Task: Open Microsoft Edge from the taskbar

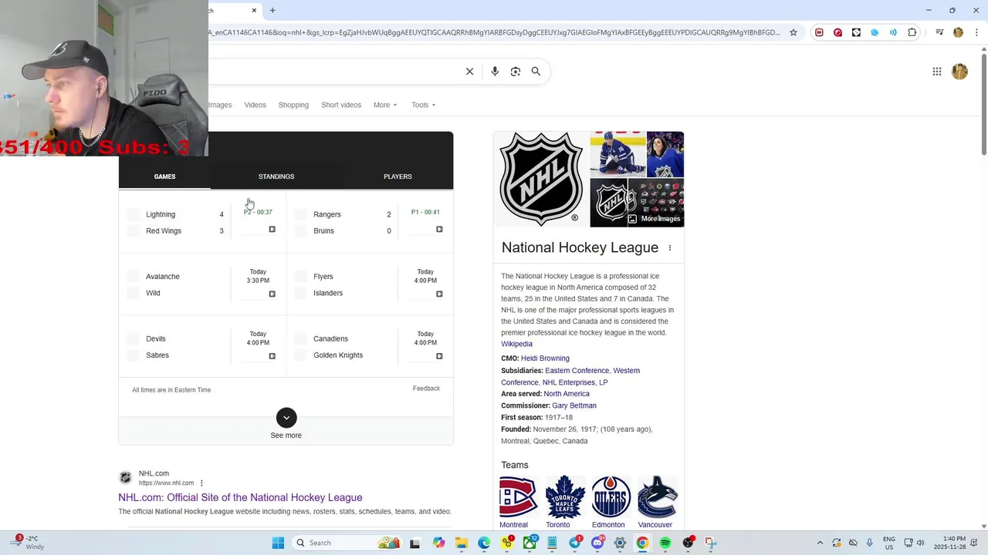Action: [484, 543]
